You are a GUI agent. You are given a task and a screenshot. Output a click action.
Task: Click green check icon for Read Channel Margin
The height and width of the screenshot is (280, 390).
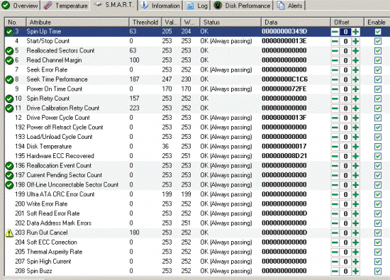coord(9,60)
